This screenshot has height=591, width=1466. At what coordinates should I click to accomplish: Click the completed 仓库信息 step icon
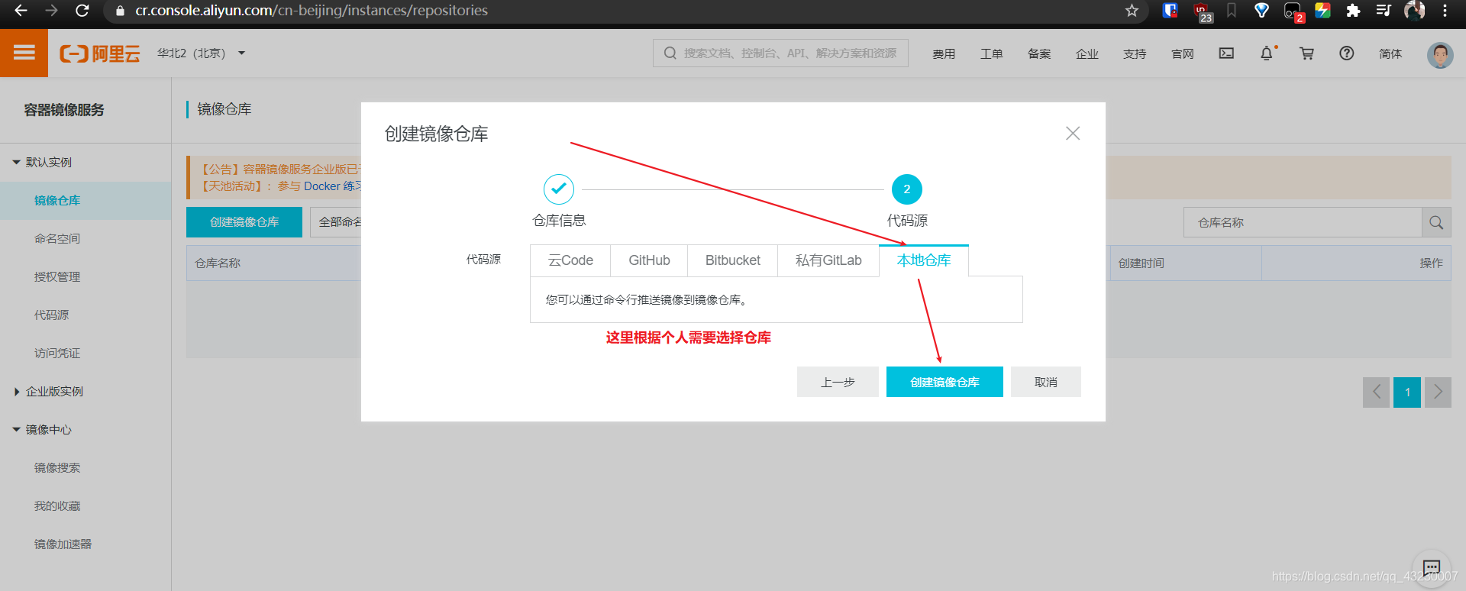[559, 189]
